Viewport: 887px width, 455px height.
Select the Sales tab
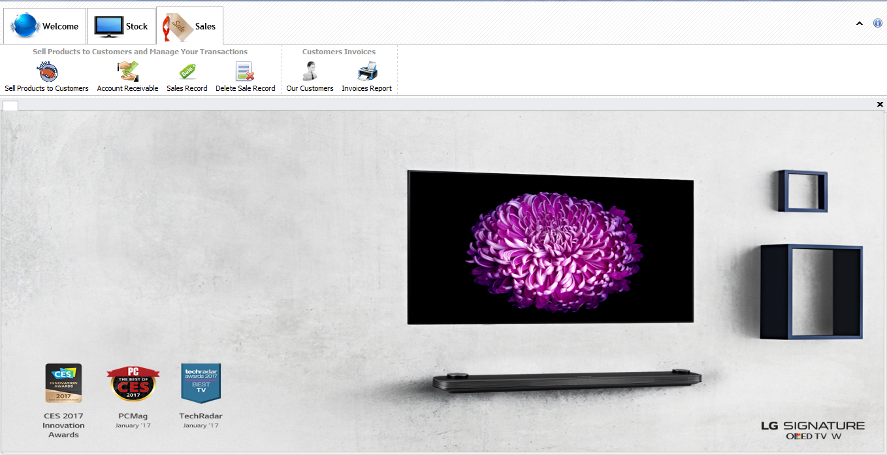coord(190,26)
